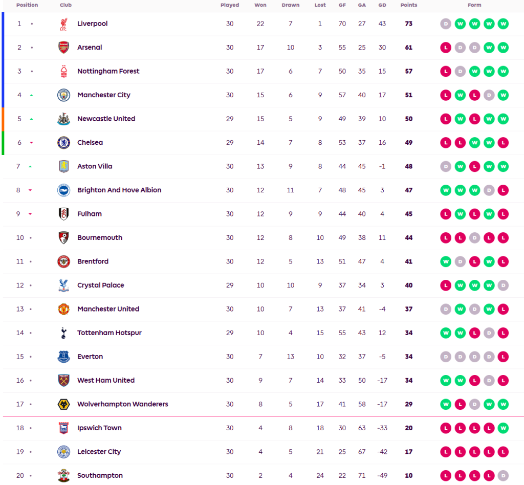Click the Aston Villa crest
The width and height of the screenshot is (524, 485).
click(x=63, y=166)
